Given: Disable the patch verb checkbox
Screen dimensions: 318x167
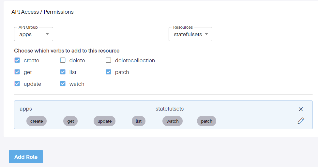Looking at the screenshot, I should click(109, 72).
